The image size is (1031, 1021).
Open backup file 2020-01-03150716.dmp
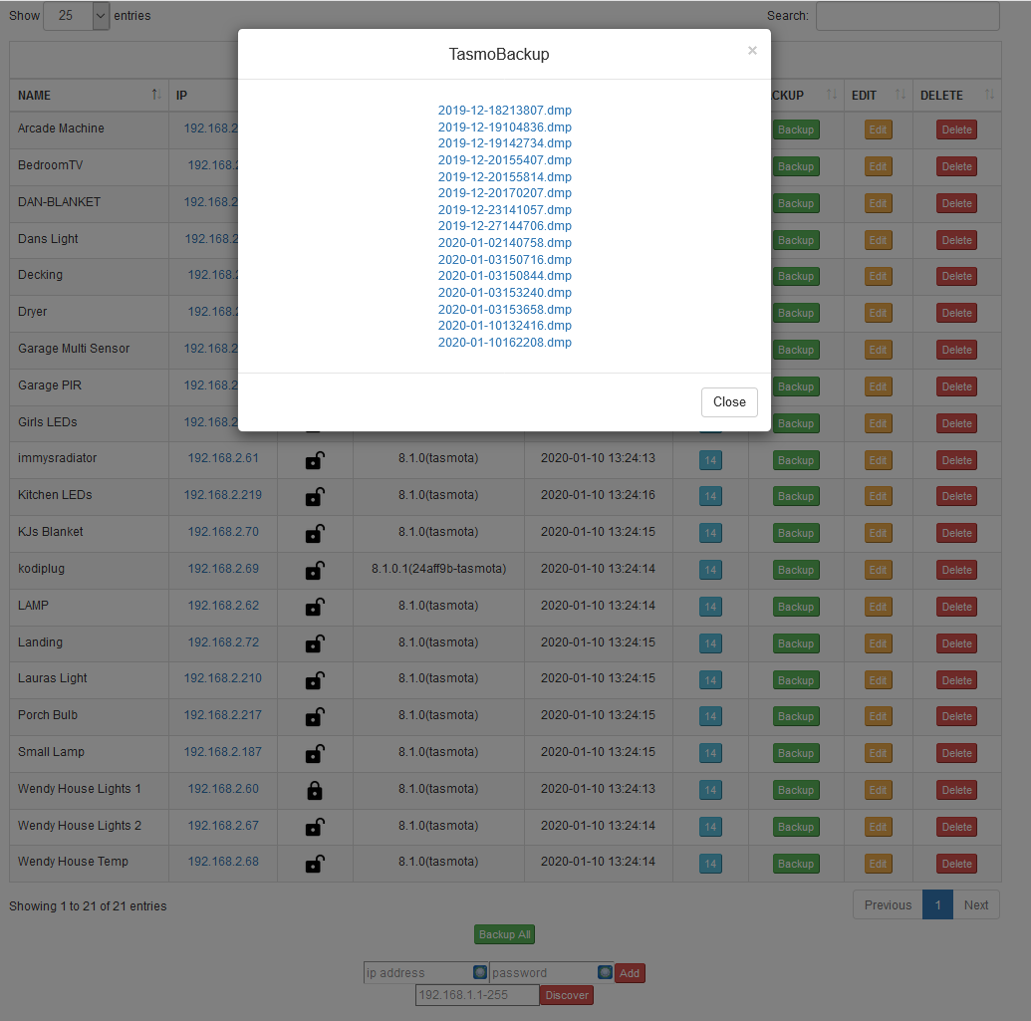point(504,260)
